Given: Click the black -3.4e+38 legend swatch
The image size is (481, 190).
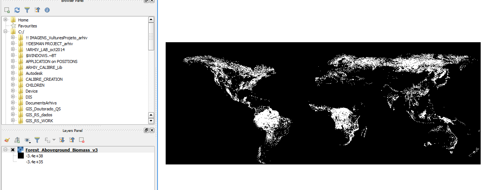Looking at the screenshot, I should pos(21,156).
